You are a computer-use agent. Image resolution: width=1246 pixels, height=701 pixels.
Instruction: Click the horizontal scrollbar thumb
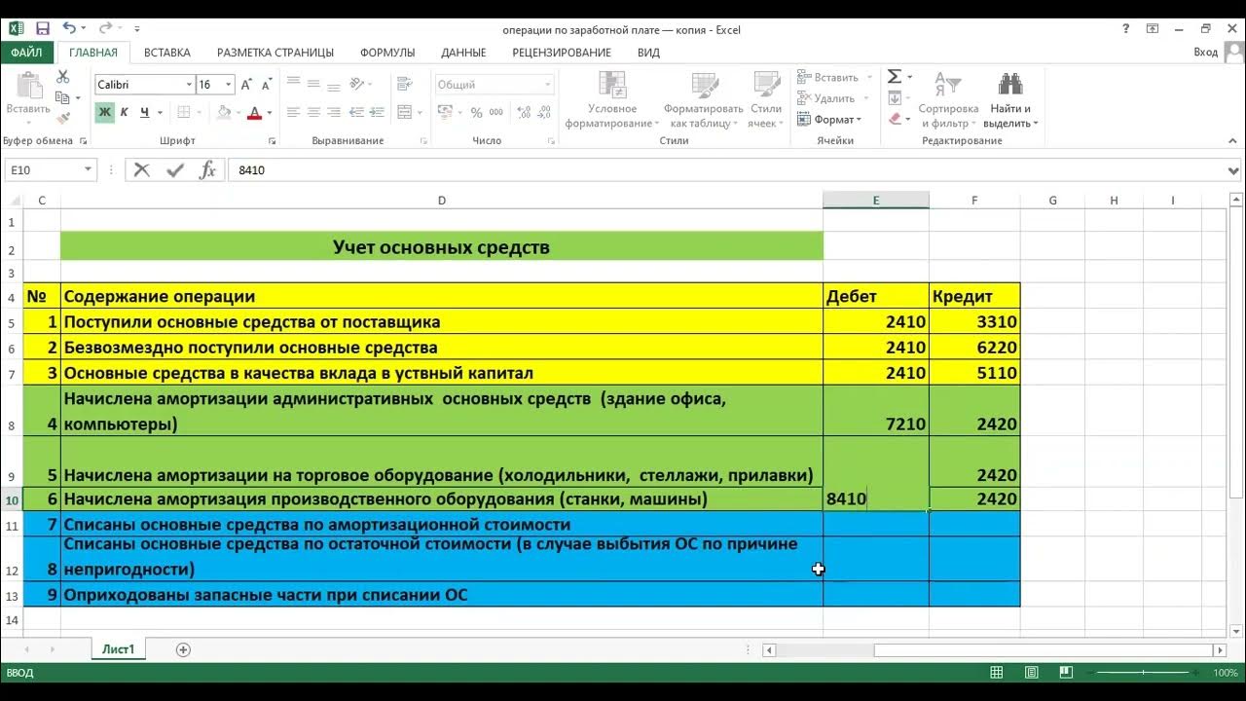click(x=1043, y=649)
